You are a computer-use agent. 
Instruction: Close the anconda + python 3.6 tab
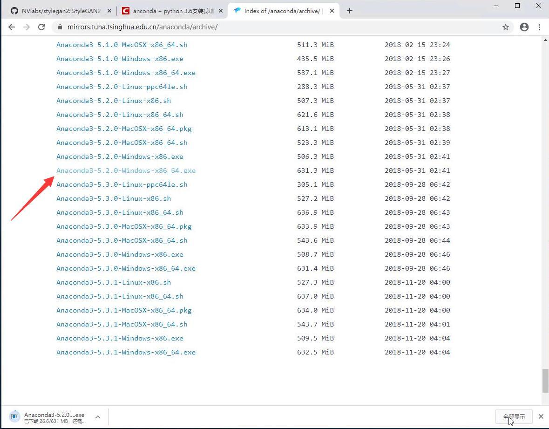221,11
